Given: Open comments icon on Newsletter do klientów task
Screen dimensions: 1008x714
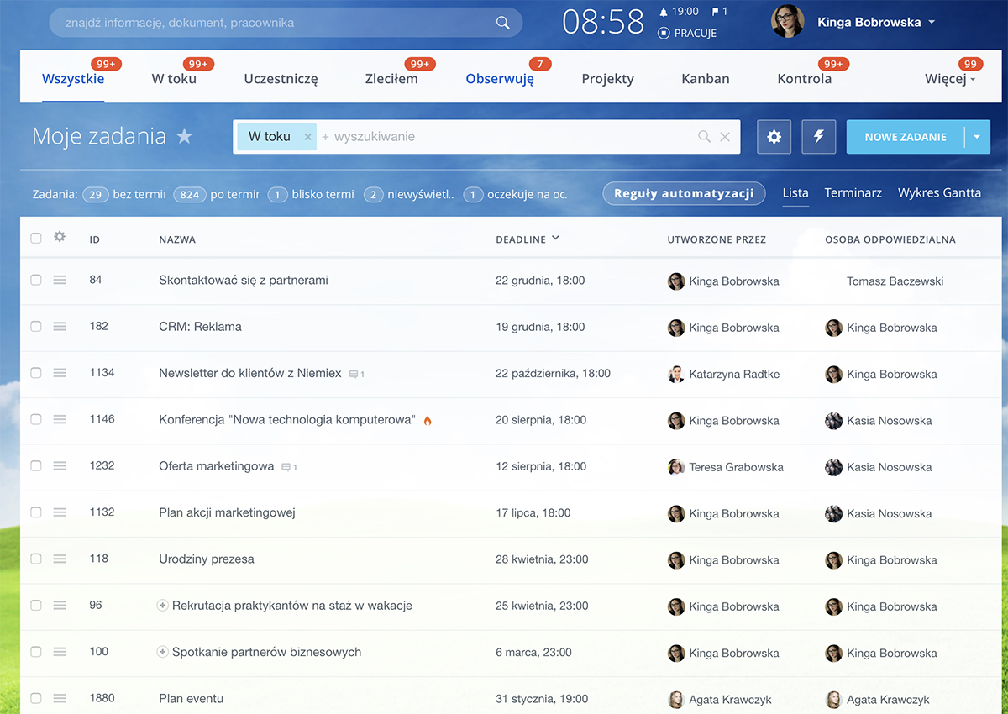Looking at the screenshot, I should pos(354,374).
